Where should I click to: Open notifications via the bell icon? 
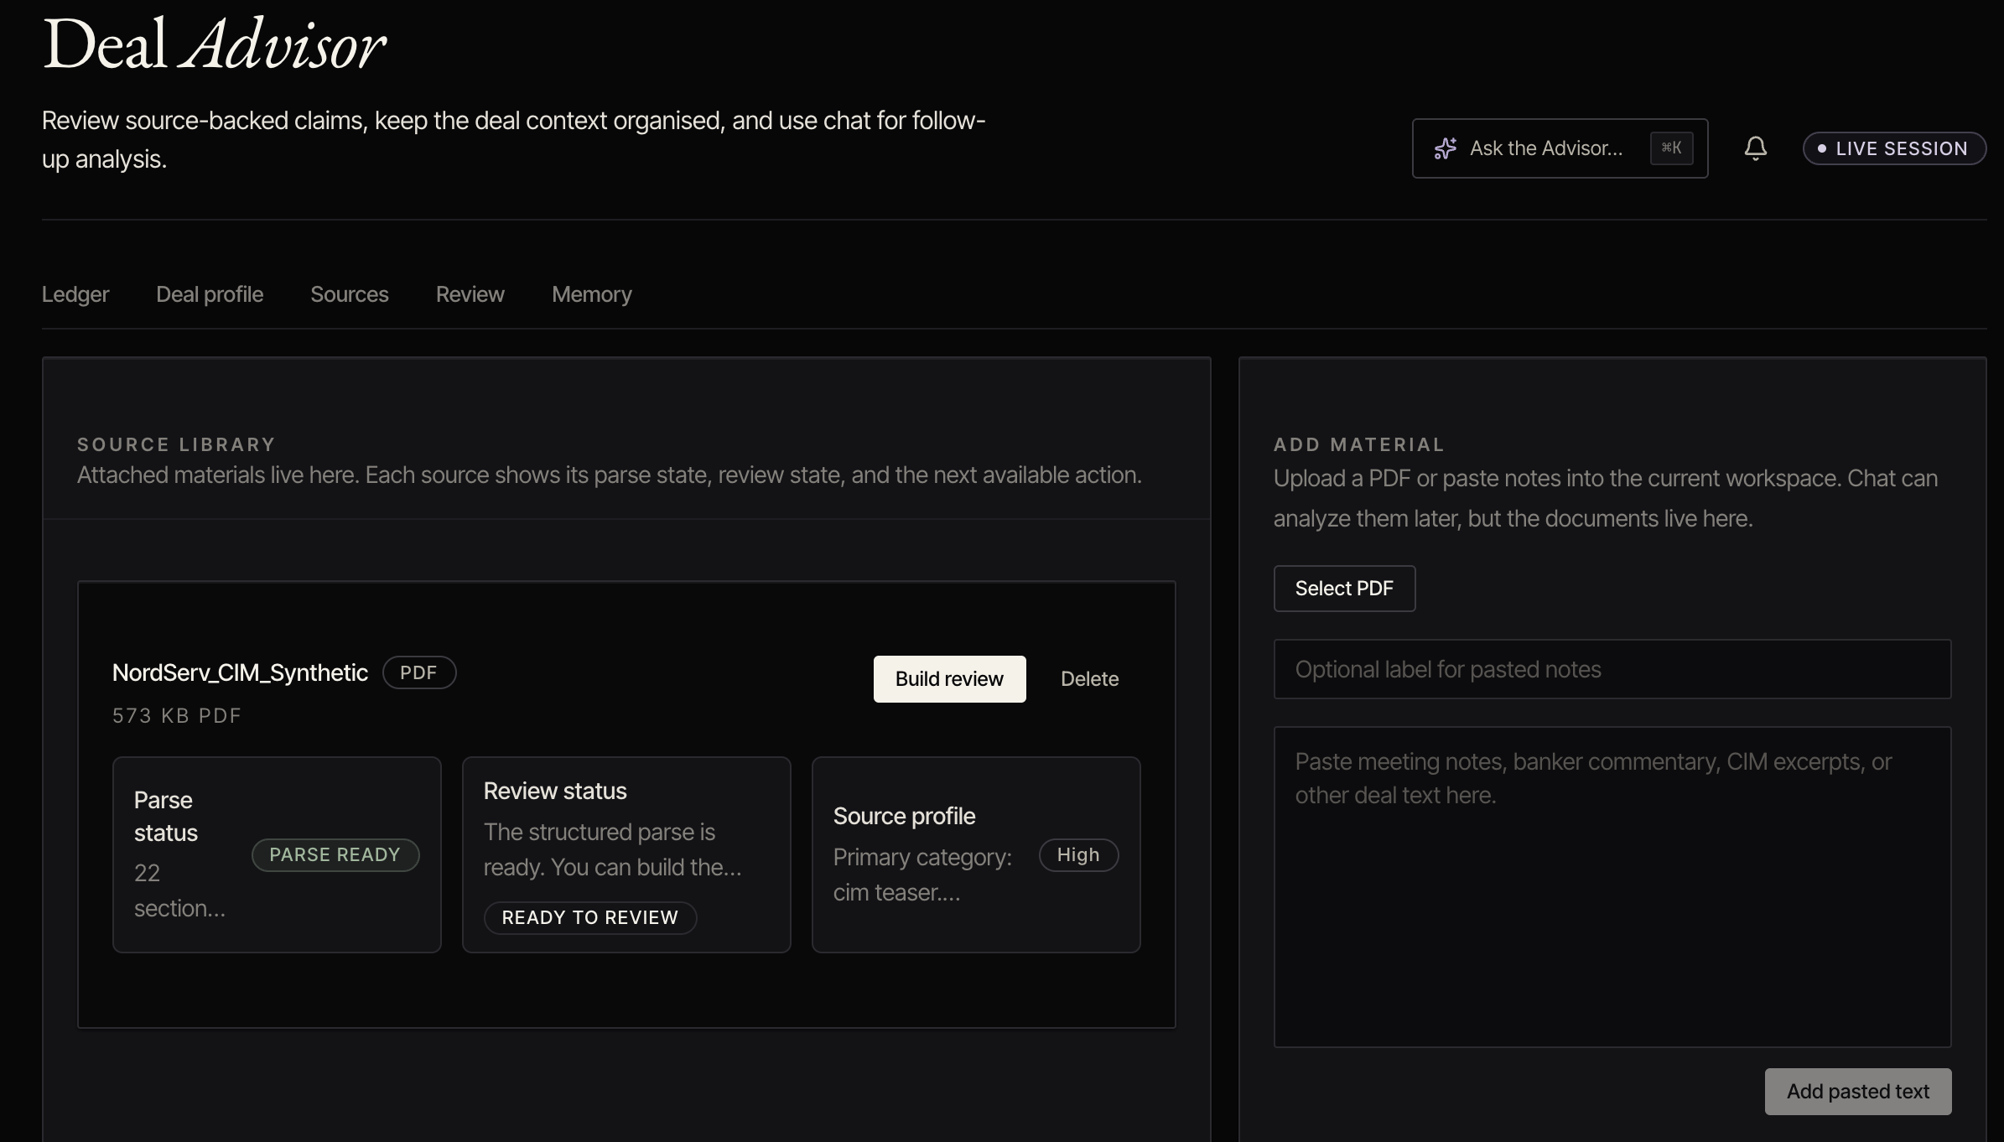pos(1754,148)
